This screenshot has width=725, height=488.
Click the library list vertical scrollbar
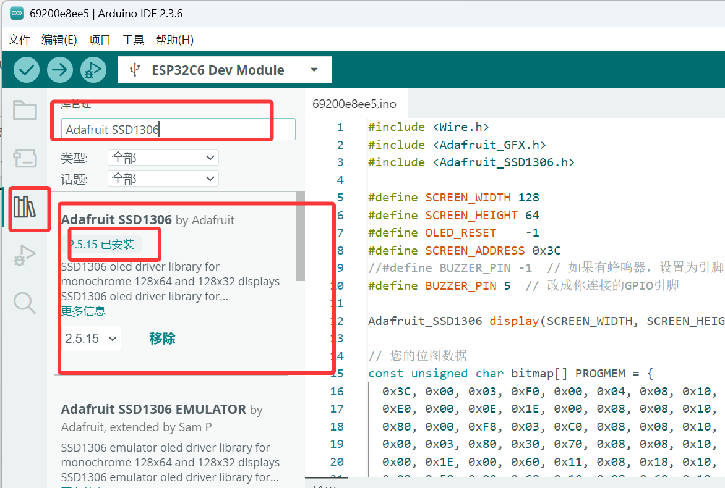tap(300, 238)
